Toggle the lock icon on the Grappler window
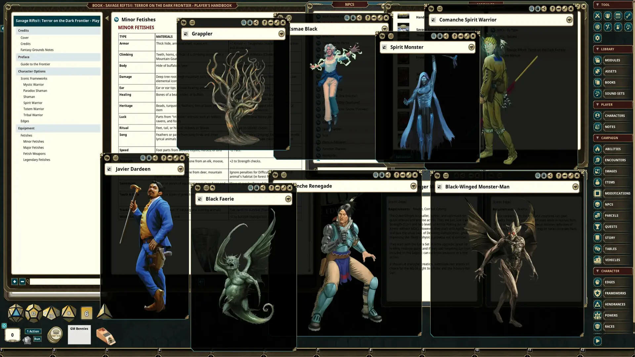The width and height of the screenshot is (635, 357). click(x=250, y=23)
